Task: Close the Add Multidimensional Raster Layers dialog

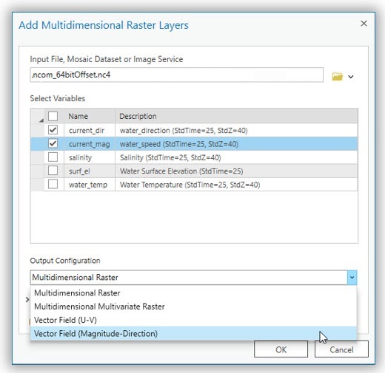Action: click(x=364, y=24)
